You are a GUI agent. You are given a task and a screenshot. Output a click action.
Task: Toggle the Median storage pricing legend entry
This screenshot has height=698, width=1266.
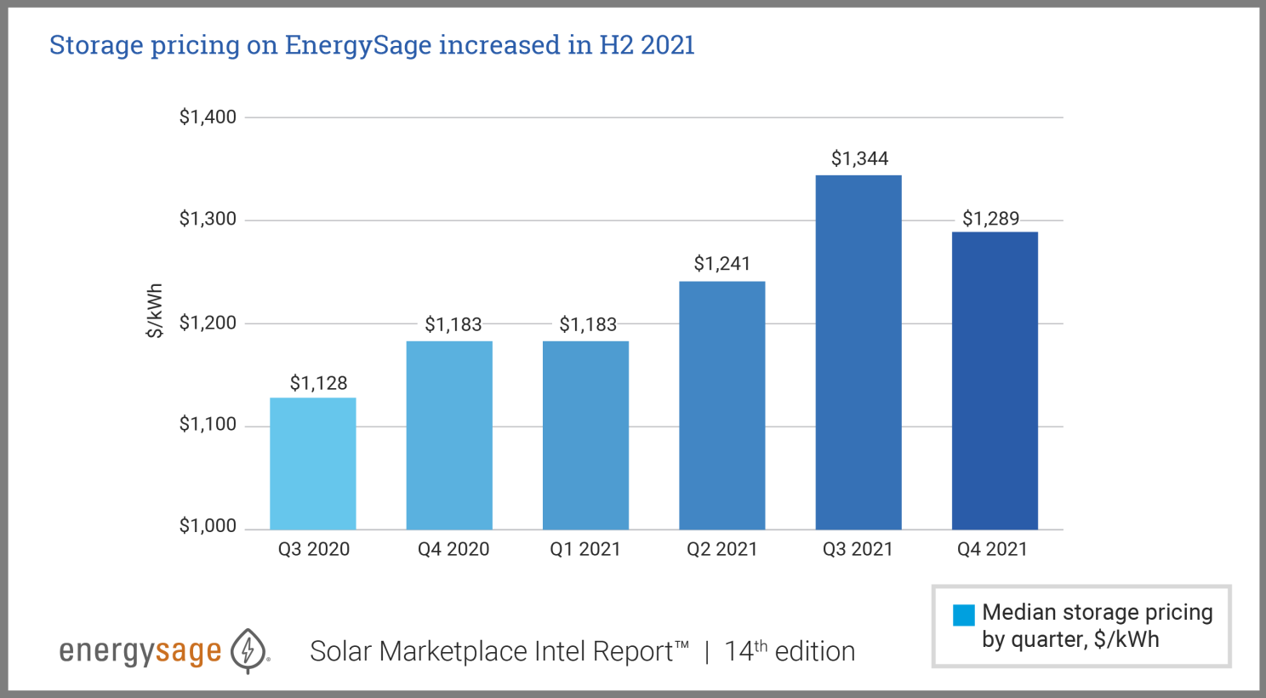point(1096,624)
